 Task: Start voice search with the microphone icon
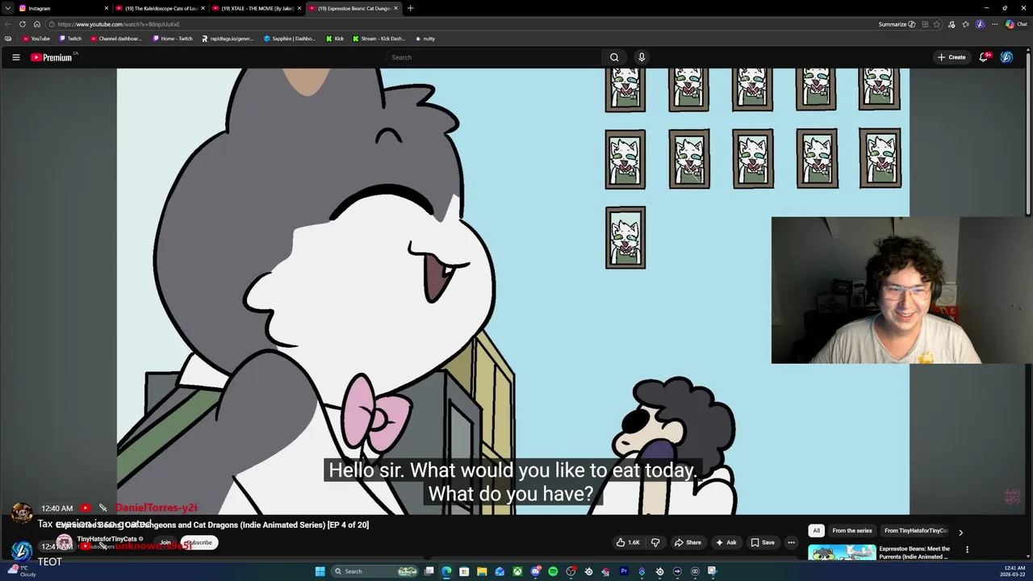[x=642, y=57]
